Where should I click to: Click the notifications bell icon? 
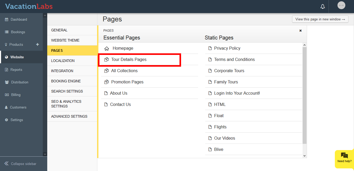click(323, 7)
